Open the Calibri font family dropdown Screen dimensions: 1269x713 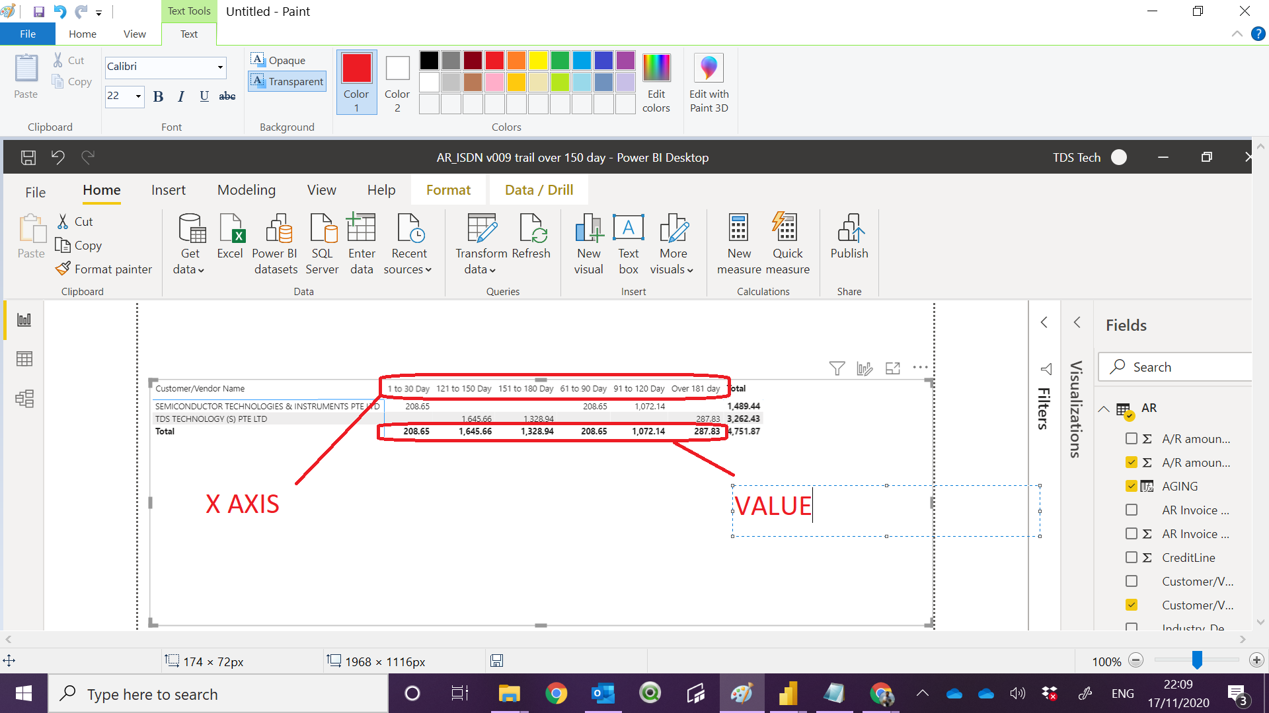coord(220,67)
